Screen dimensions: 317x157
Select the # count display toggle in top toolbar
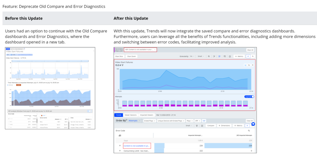[248, 56]
